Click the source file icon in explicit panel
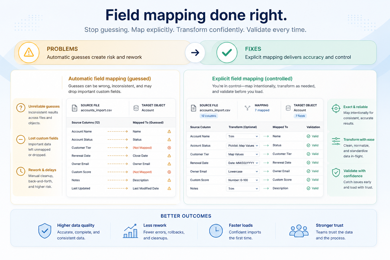Viewport: 390px width, 260px height. point(193,108)
